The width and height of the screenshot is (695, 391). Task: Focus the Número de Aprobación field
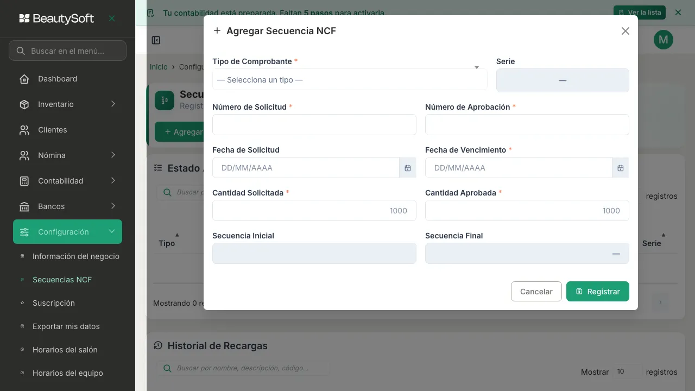pyautogui.click(x=527, y=124)
